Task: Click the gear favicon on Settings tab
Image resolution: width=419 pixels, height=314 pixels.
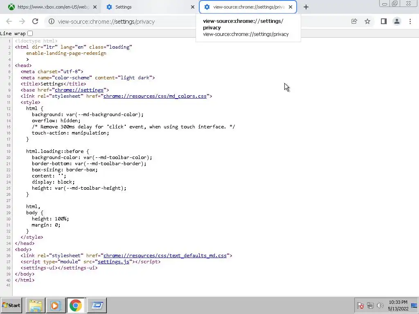Action: point(109,7)
